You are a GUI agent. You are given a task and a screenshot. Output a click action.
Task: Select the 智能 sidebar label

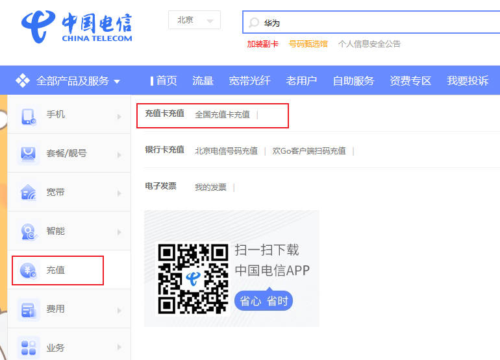55,231
